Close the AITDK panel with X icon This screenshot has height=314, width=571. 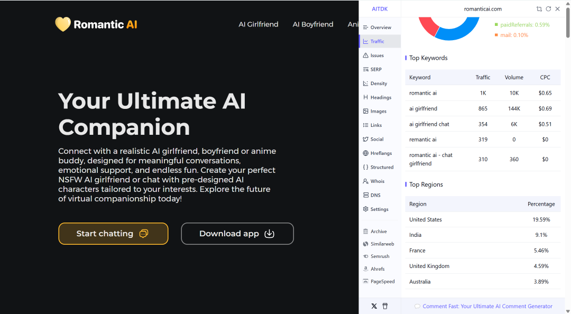pos(558,9)
